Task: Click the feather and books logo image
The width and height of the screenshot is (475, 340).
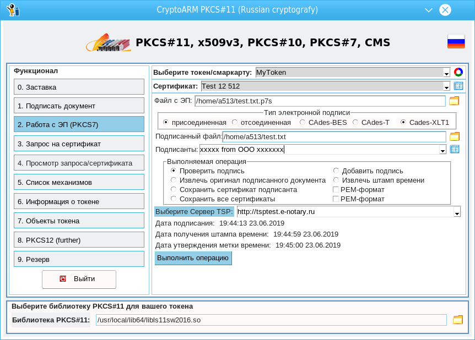Action: tap(109, 42)
